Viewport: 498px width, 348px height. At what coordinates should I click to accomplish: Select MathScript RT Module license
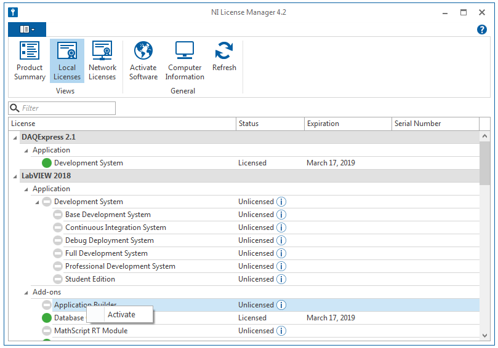[x=90, y=331]
